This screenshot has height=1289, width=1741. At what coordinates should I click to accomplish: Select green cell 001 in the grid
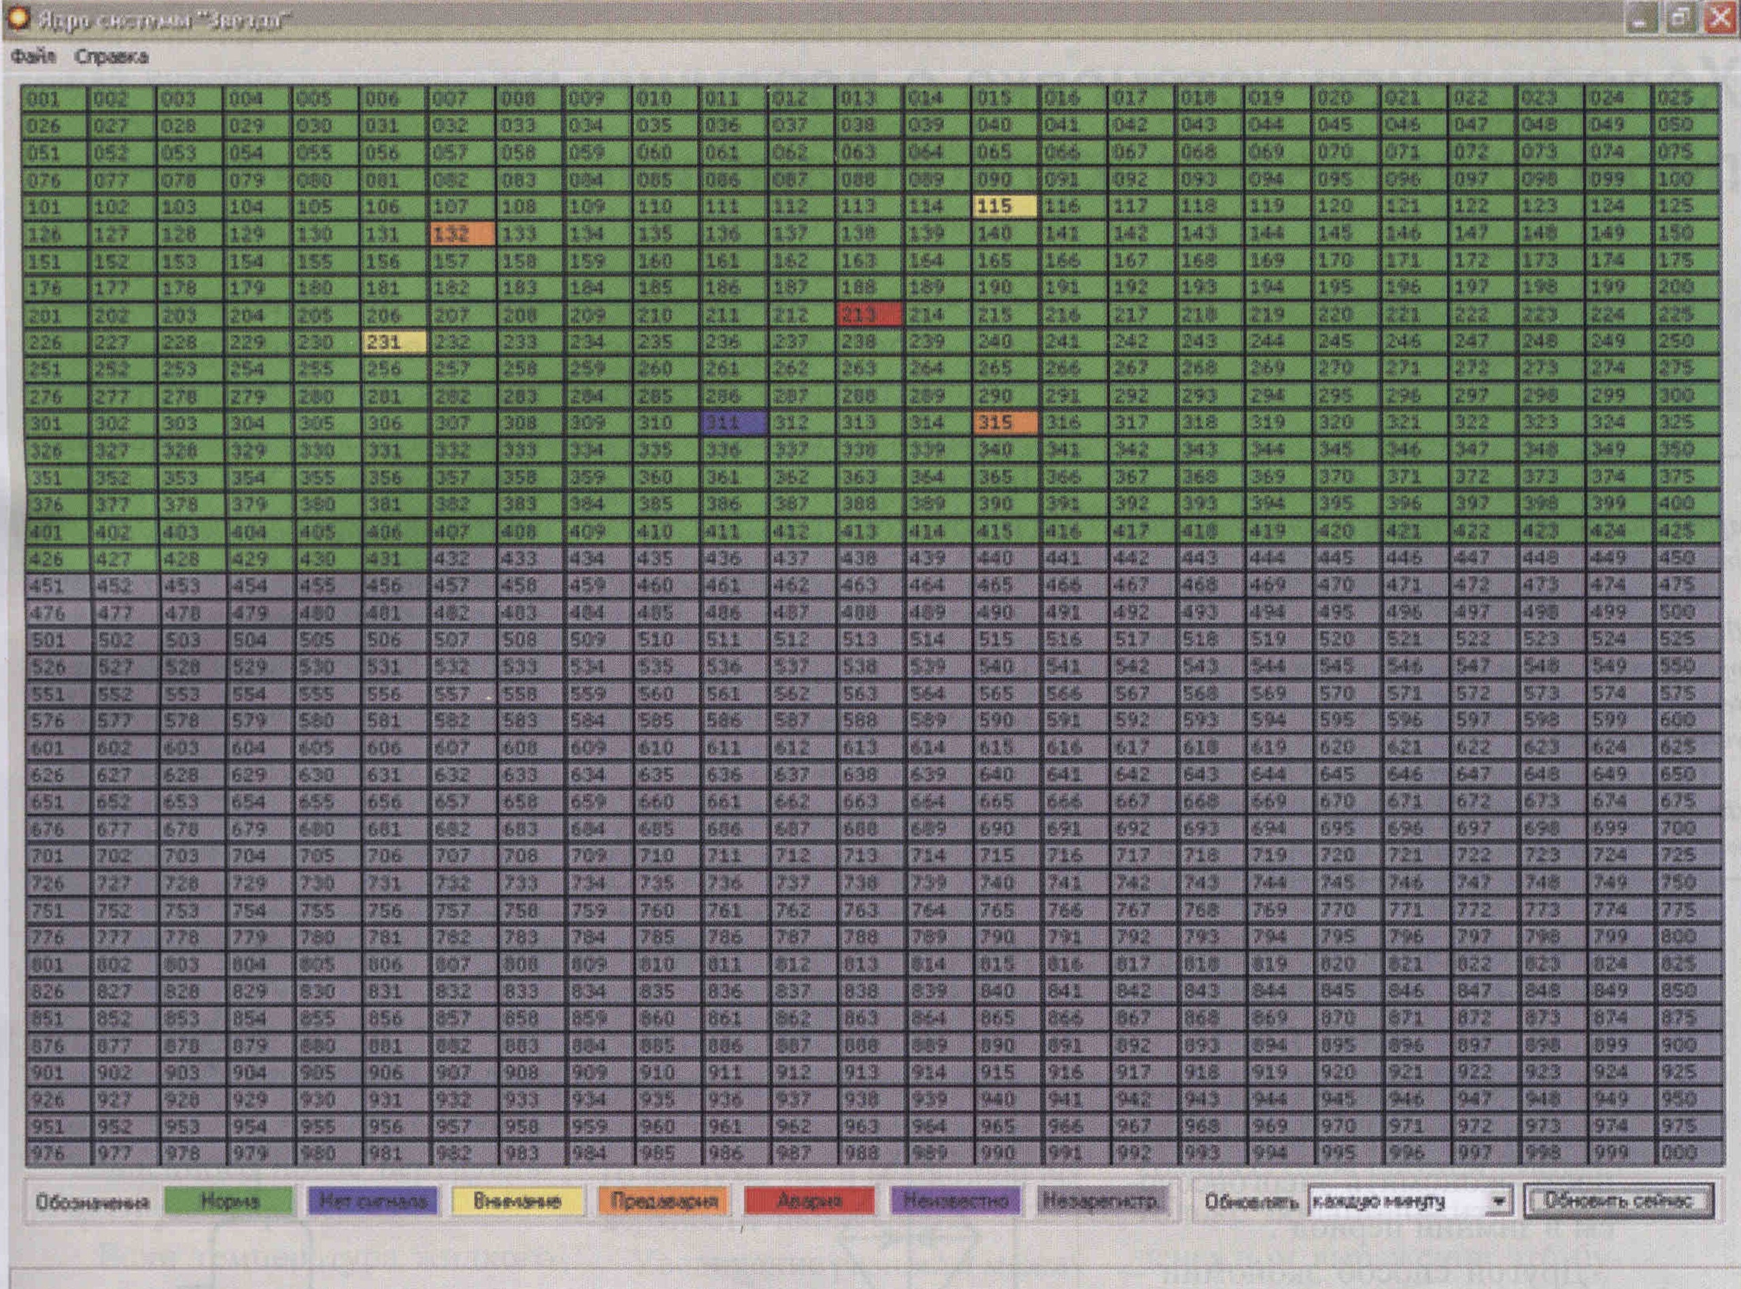(x=54, y=99)
